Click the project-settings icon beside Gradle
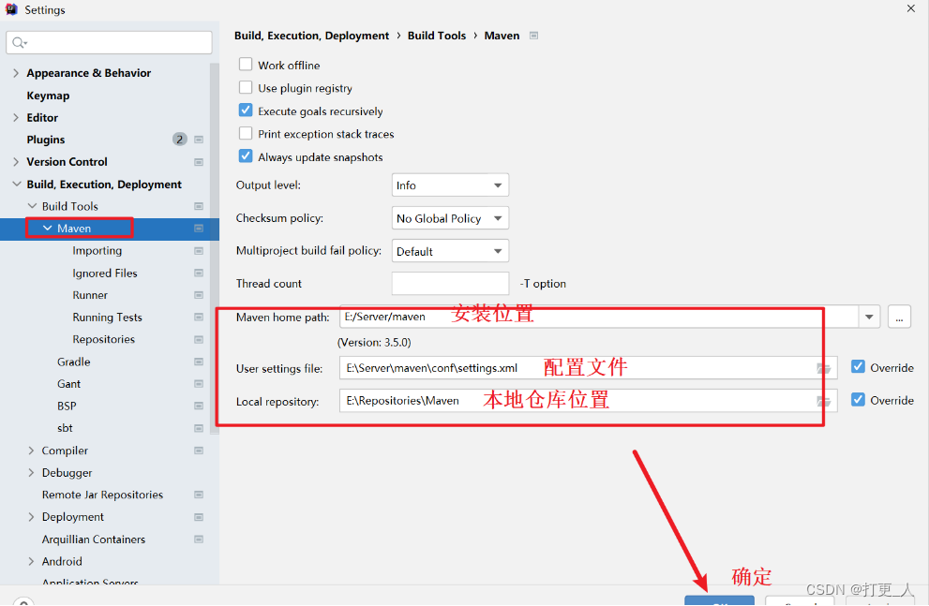Screen dimensions: 929x606 coord(199,362)
